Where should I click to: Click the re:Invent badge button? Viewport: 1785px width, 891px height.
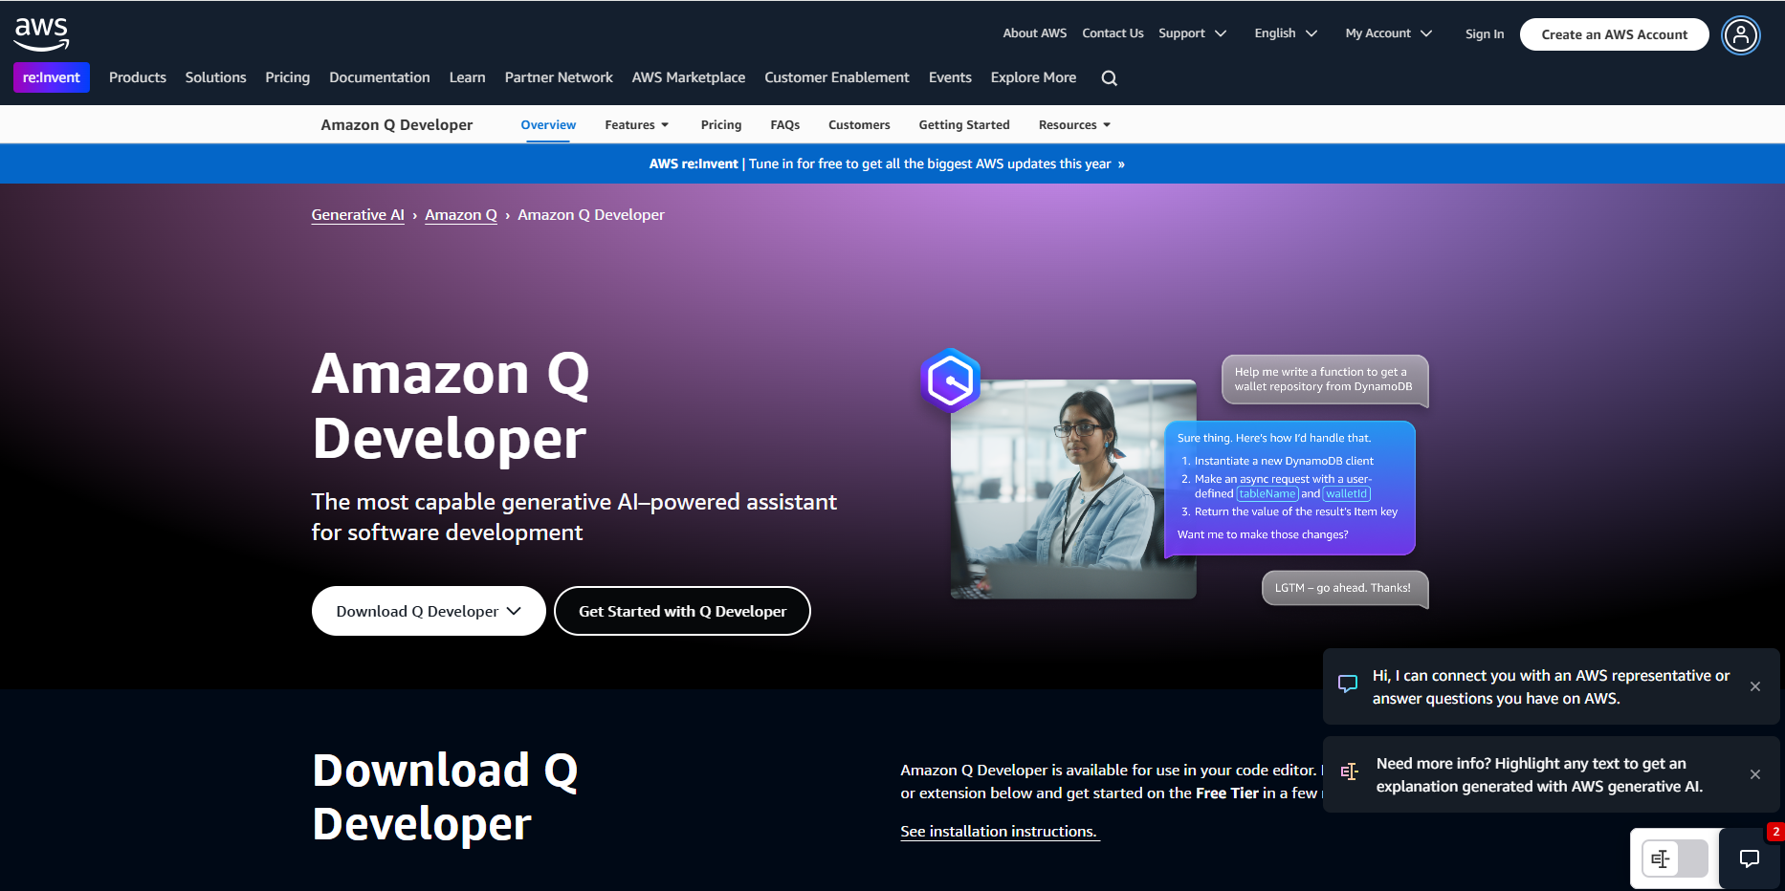coord(52,77)
